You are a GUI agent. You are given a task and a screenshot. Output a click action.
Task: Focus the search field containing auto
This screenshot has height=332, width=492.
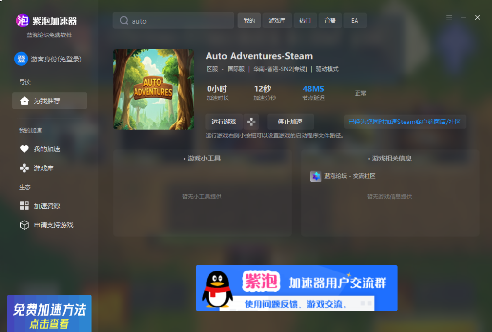point(173,20)
